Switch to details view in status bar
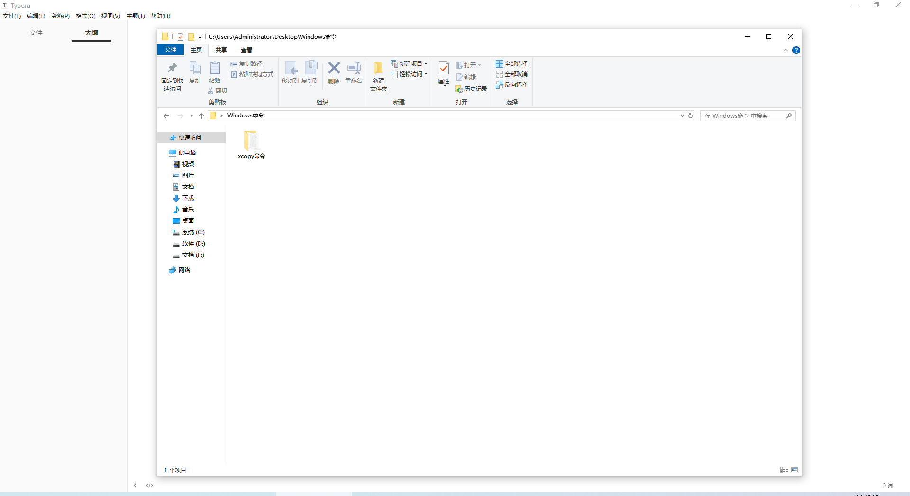910x496 pixels. 783,470
